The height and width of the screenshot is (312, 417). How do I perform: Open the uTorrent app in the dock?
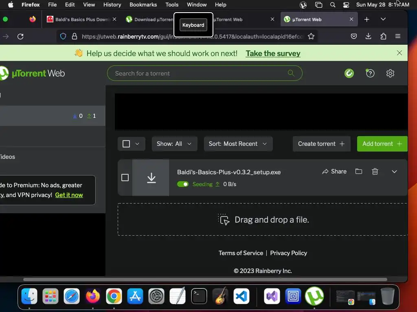tap(314, 296)
